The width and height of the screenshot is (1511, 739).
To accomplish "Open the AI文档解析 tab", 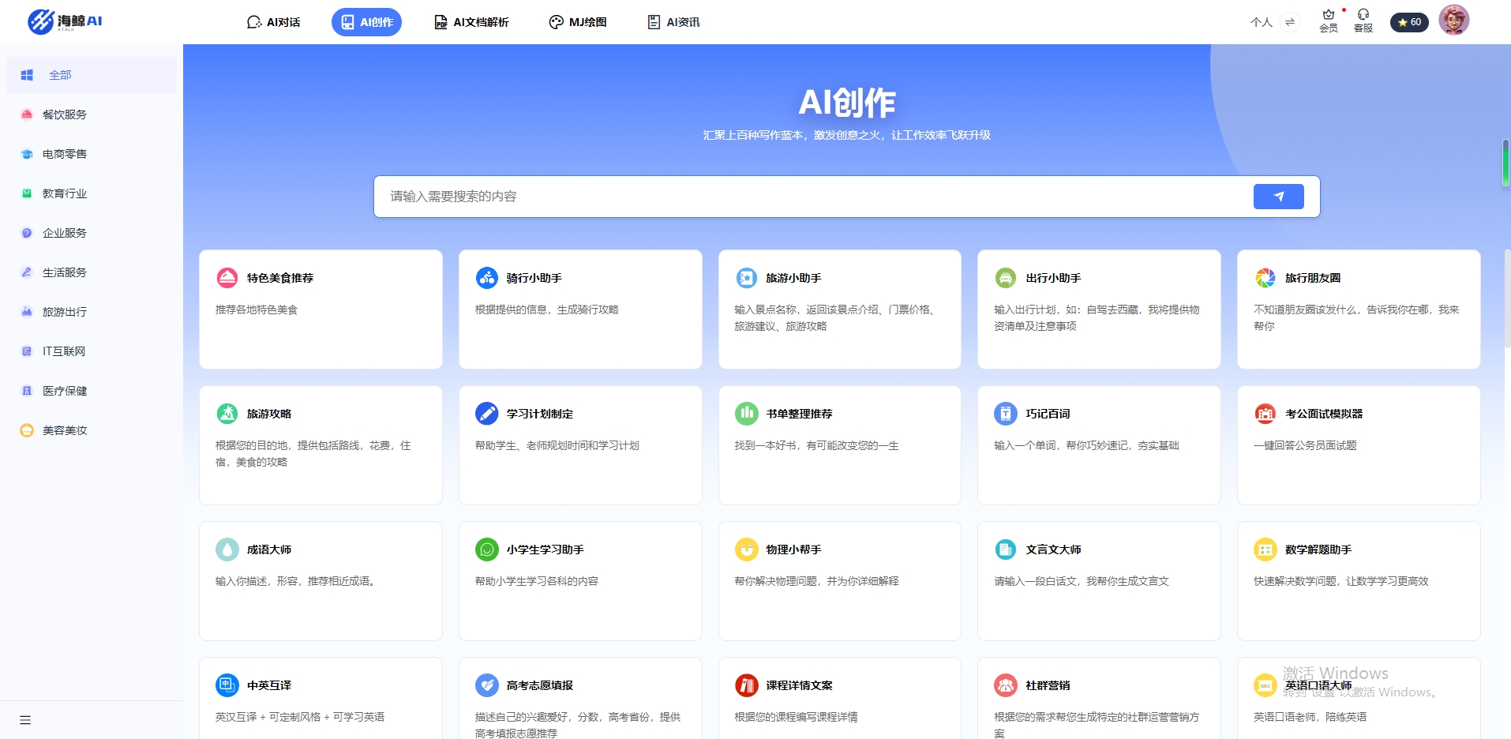I will [471, 22].
